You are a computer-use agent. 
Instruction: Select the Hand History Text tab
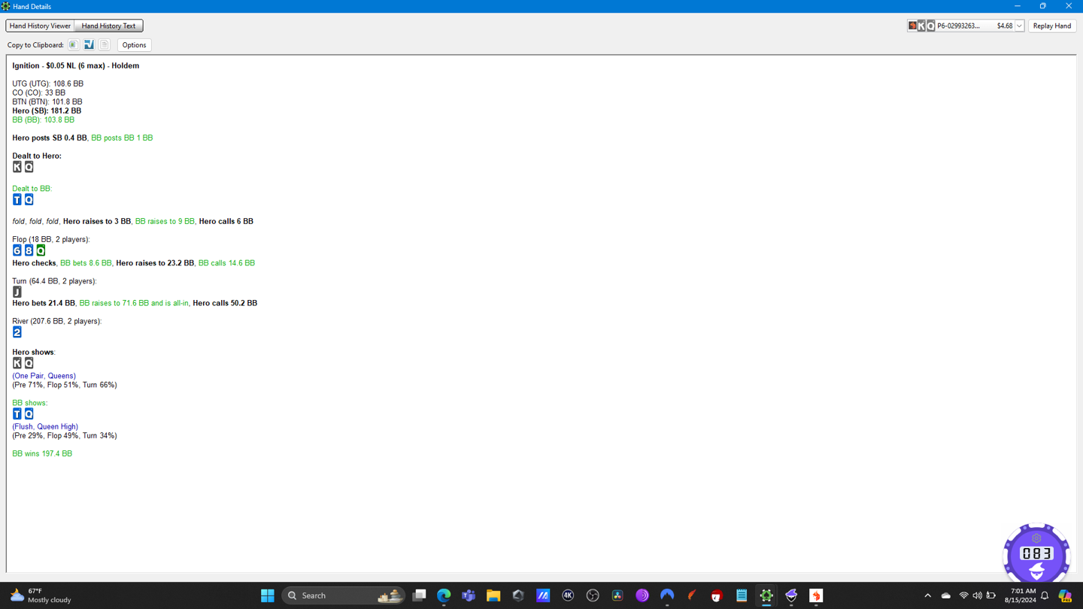(108, 26)
